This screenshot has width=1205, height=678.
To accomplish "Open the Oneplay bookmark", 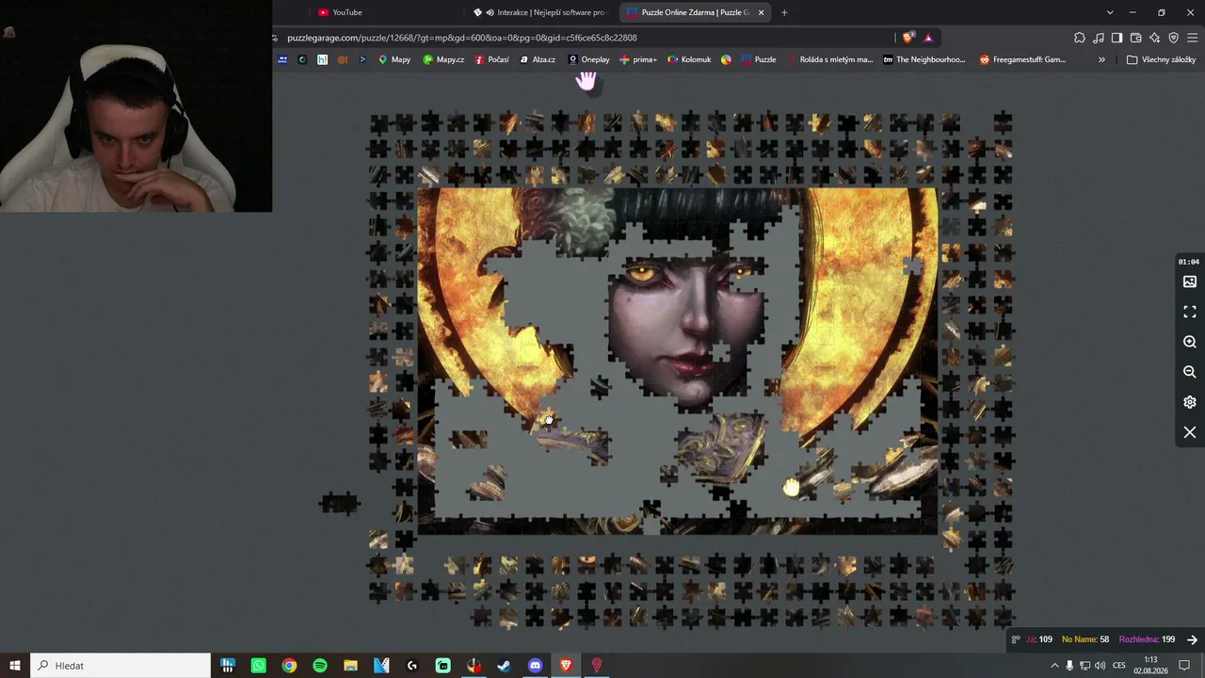I will pos(588,59).
